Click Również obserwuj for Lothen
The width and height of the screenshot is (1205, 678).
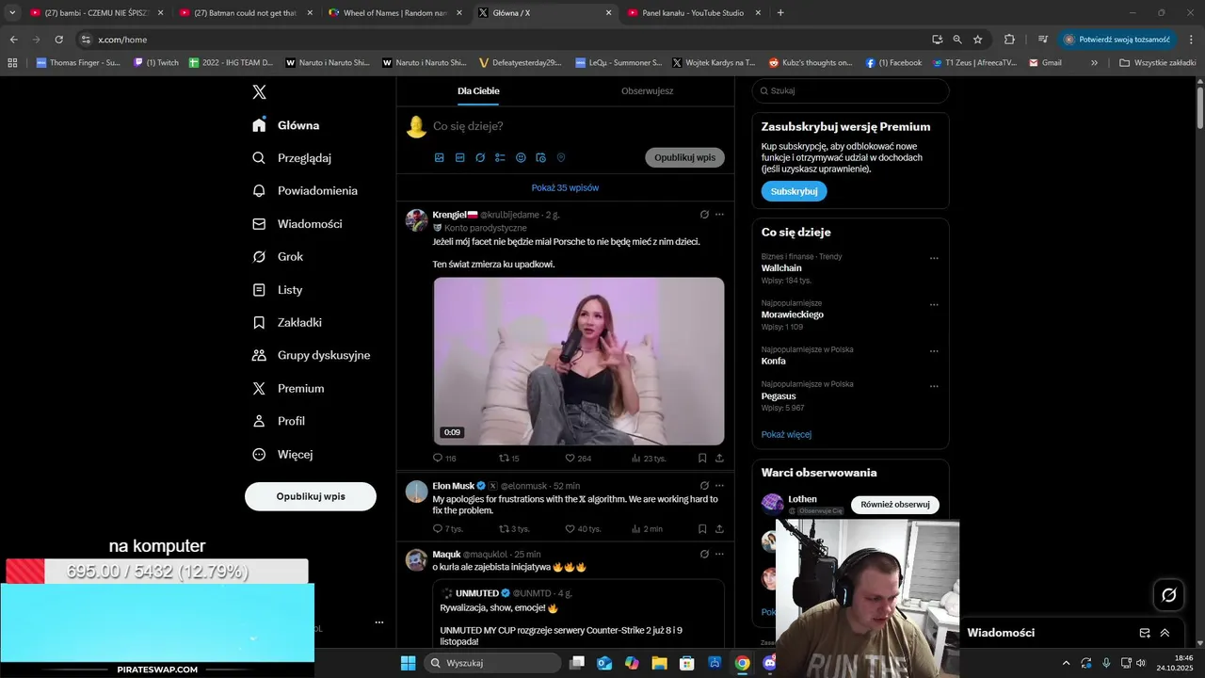[x=895, y=505]
